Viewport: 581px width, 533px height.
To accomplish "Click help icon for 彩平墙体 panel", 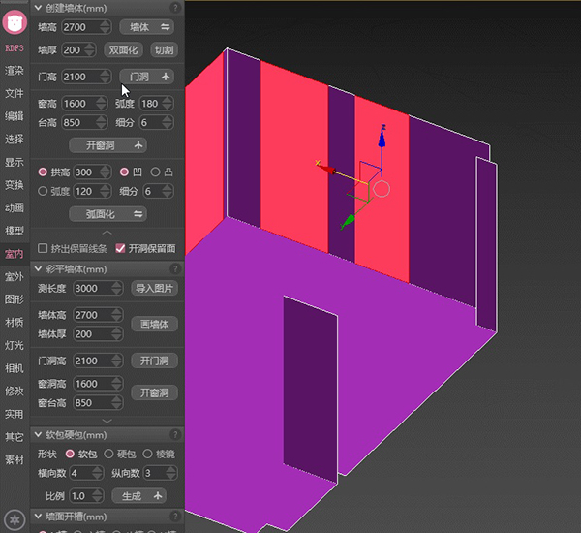I will [175, 268].
